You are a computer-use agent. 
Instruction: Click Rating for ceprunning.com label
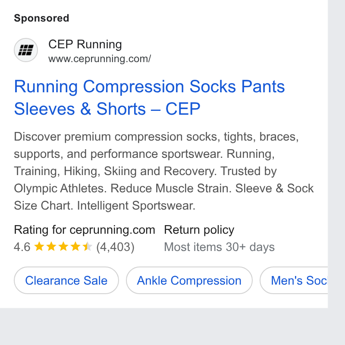(x=85, y=230)
